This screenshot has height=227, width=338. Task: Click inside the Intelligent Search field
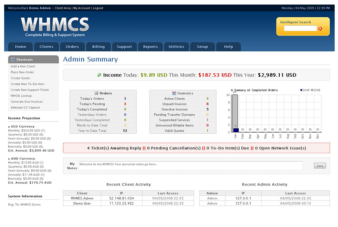[x=300, y=28]
